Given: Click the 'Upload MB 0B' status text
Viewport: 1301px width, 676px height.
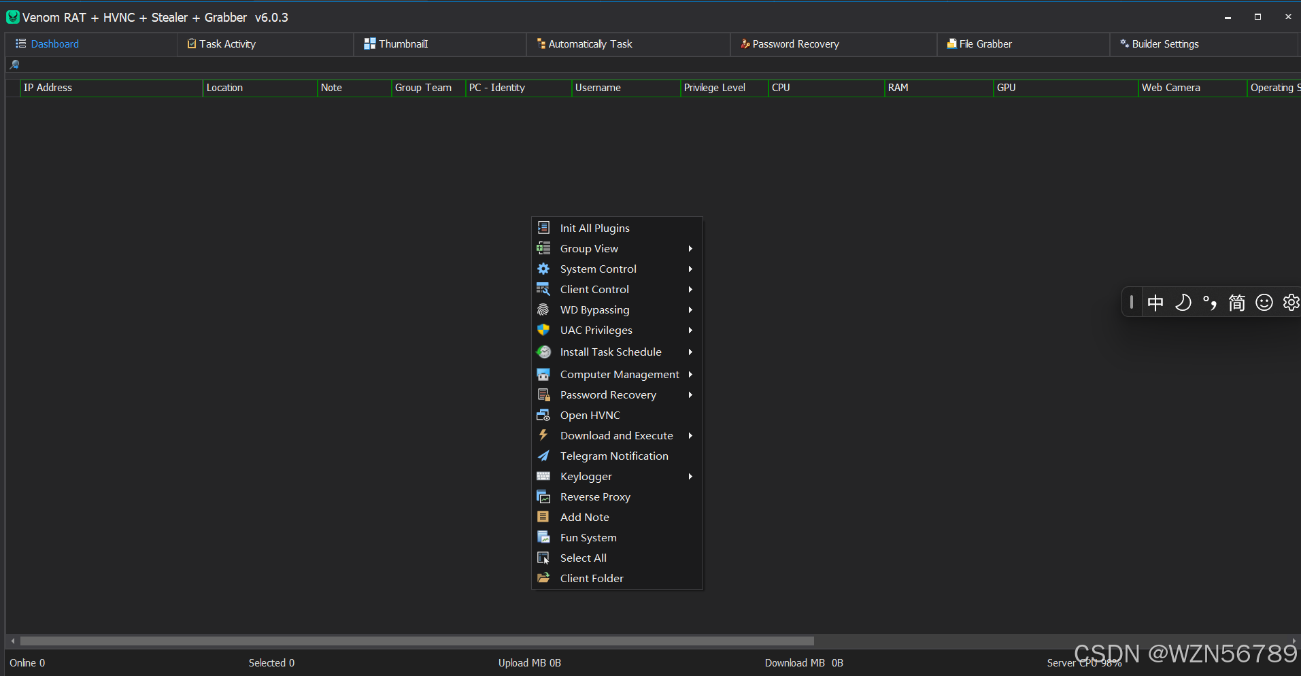Looking at the screenshot, I should pyautogui.click(x=530, y=663).
